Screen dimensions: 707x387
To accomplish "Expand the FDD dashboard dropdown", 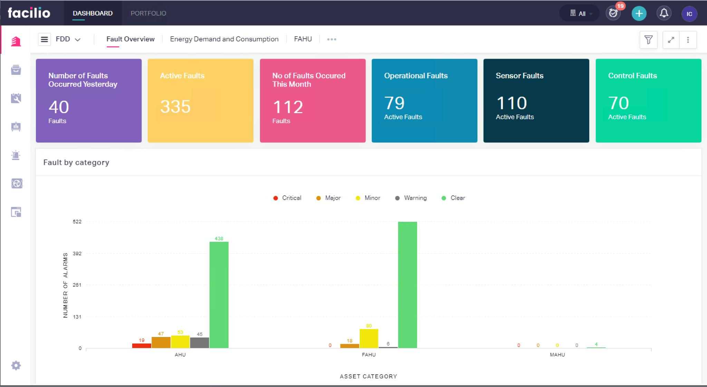I will (x=68, y=39).
